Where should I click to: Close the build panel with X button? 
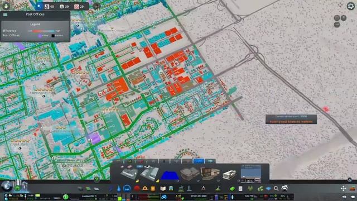[350, 180]
